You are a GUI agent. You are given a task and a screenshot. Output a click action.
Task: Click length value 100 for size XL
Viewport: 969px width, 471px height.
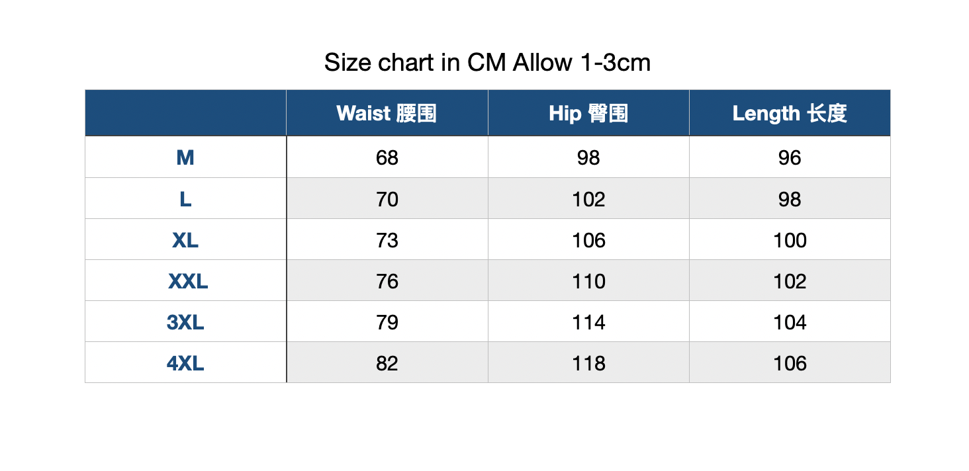[790, 239]
